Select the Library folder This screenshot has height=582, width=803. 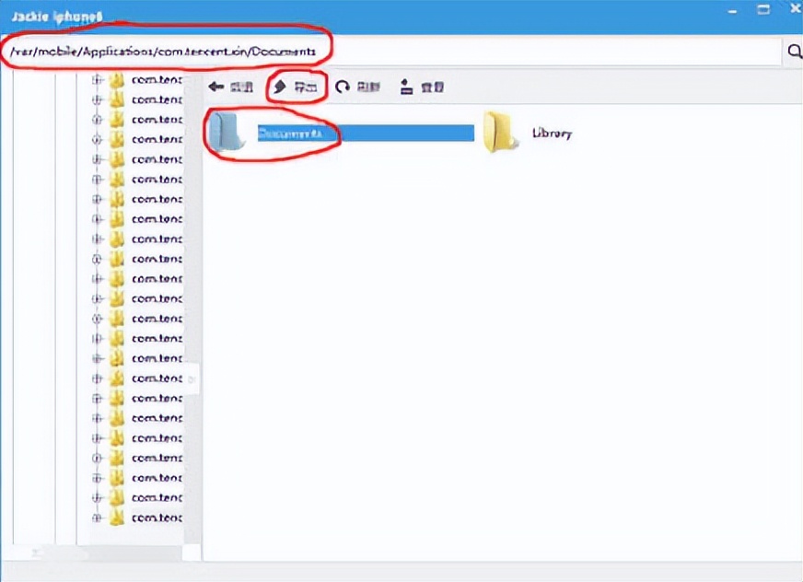[529, 134]
